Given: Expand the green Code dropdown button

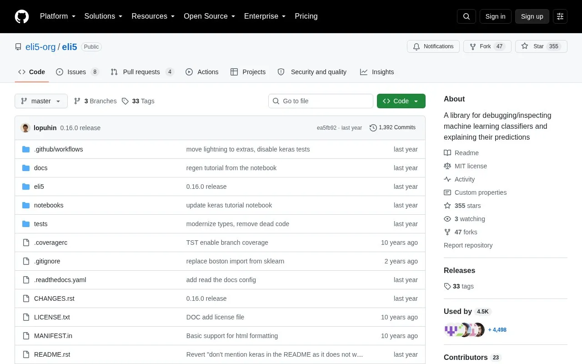Looking at the screenshot, I should [401, 101].
